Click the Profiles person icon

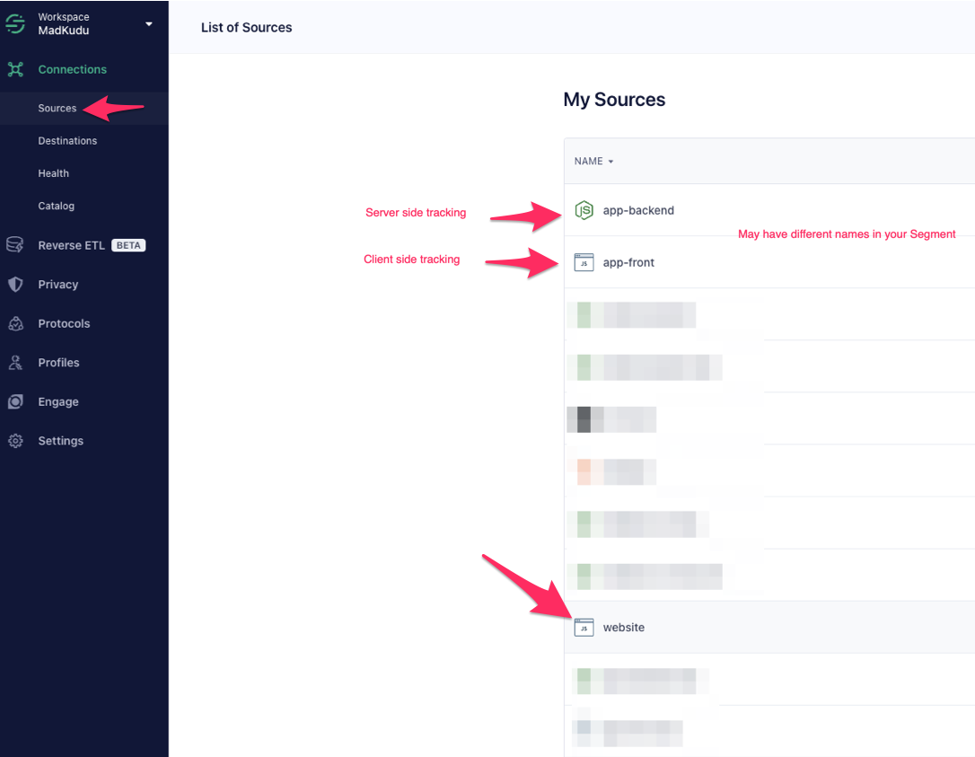[15, 363]
